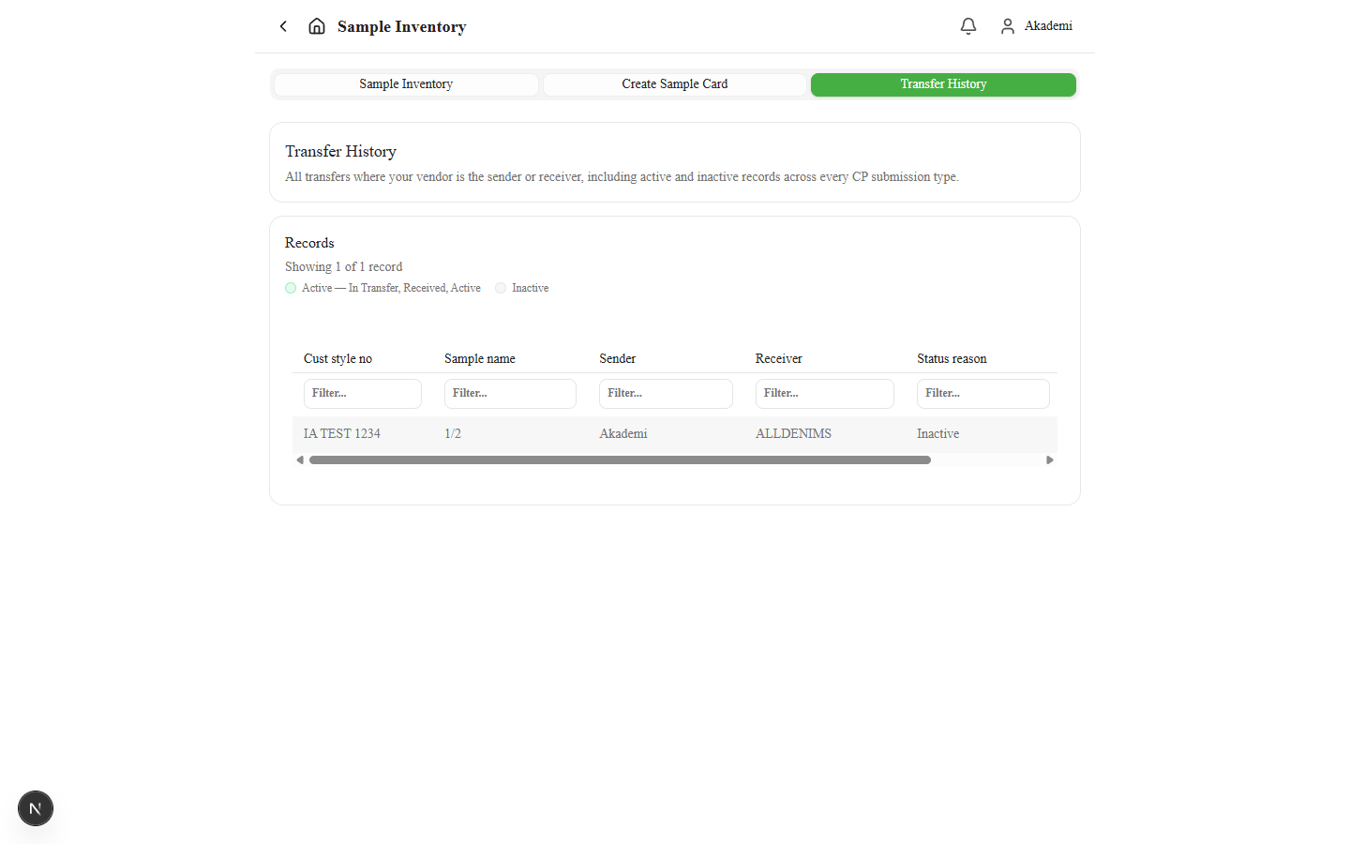Image resolution: width=1350 pixels, height=844 pixels.
Task: Focus the Sender filter input
Action: coord(666,394)
